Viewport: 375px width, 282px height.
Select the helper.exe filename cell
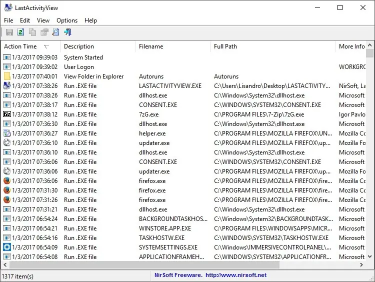[x=152, y=133]
